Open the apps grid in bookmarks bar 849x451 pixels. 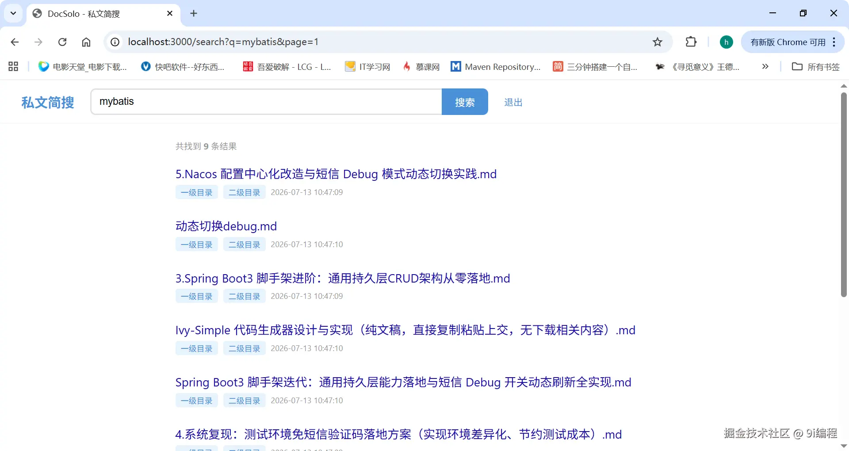tap(13, 67)
